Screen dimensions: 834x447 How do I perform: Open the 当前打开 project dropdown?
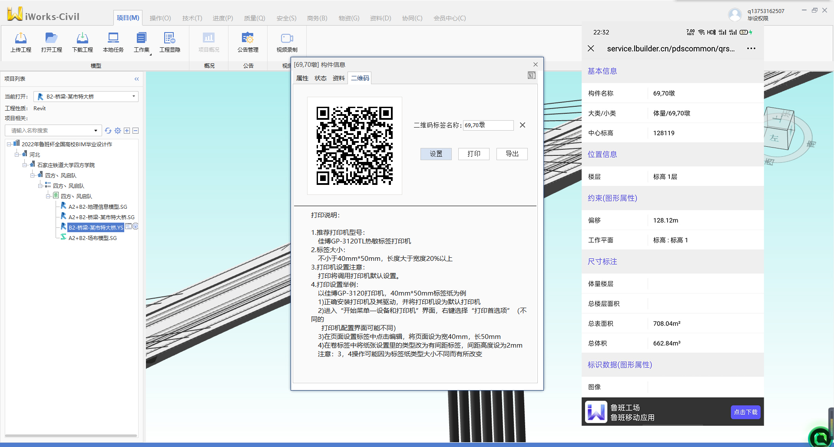[86, 96]
